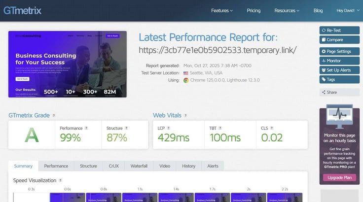Click Set Up Alerts button
This screenshot has width=363, height=202.
click(x=339, y=70)
